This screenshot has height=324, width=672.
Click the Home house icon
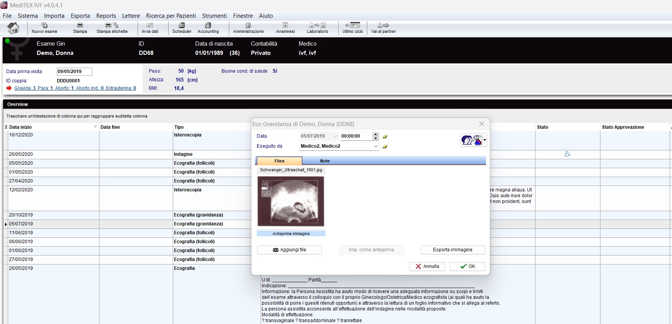[14, 28]
